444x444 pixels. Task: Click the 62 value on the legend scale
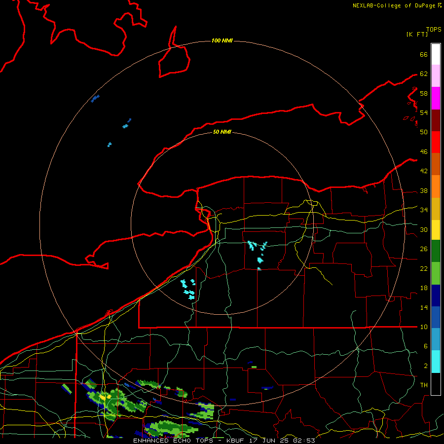click(424, 74)
